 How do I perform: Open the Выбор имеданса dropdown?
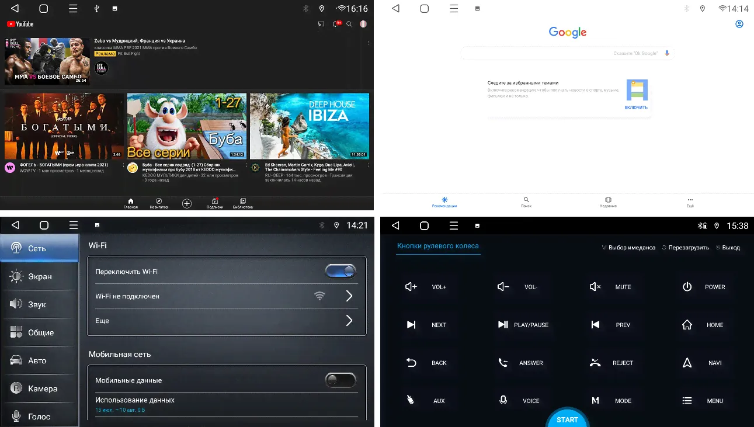click(628, 248)
